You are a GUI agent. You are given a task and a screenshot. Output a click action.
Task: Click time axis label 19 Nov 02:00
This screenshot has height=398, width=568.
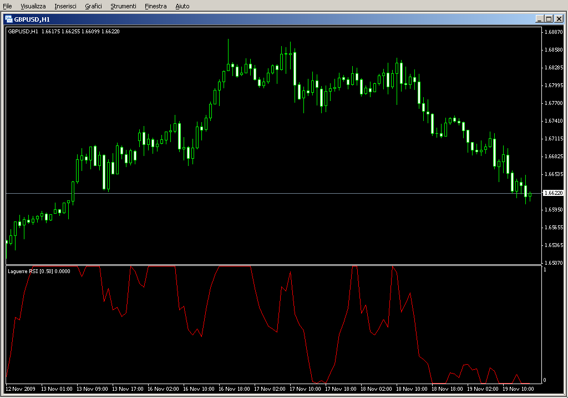click(x=483, y=389)
